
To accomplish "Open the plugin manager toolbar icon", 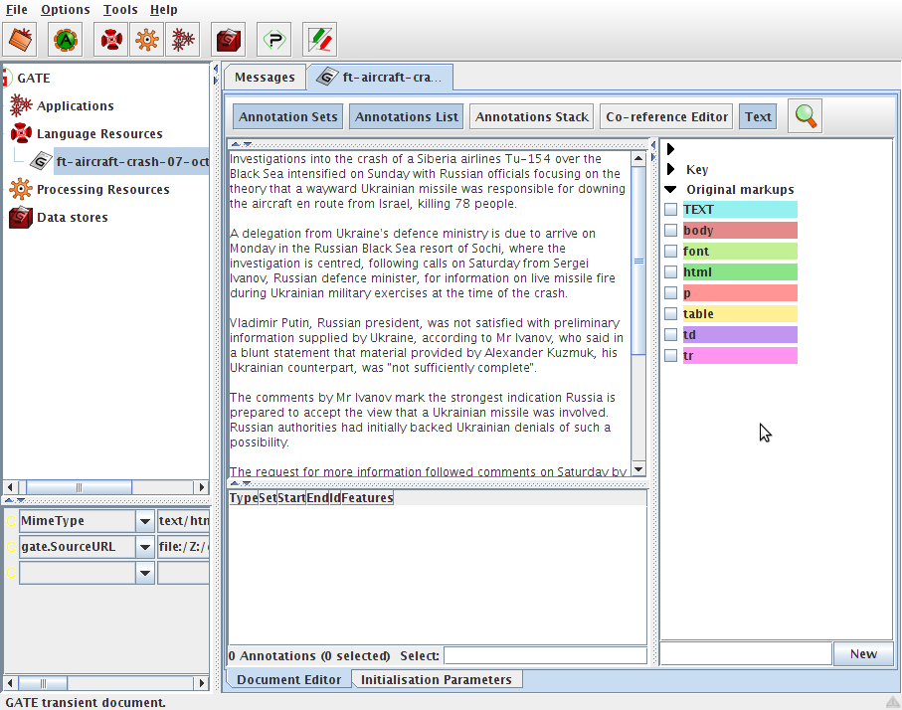I will point(273,40).
